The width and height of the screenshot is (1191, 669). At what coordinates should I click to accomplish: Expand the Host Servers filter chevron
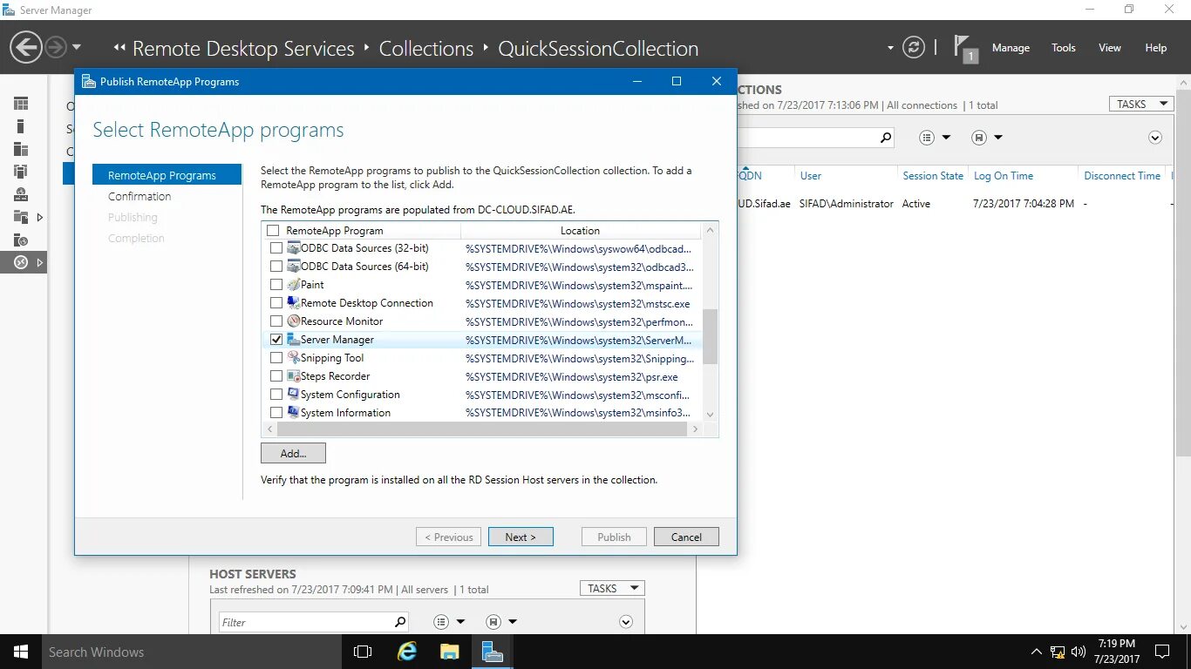click(x=625, y=622)
